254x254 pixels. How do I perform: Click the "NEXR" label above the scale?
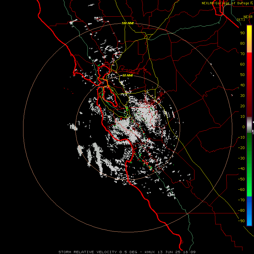tap(248, 17)
